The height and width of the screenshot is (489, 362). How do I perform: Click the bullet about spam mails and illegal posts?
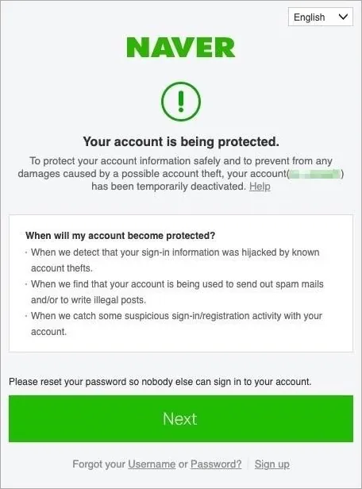(x=177, y=292)
